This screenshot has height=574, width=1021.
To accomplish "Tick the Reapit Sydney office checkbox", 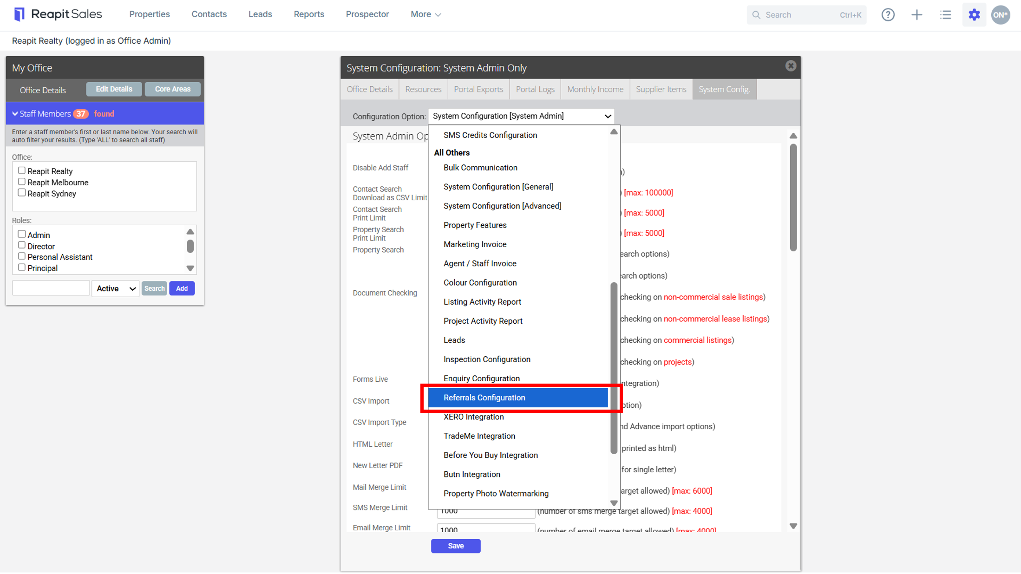I will tap(21, 193).
